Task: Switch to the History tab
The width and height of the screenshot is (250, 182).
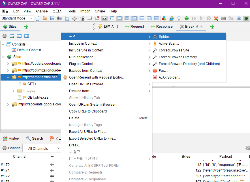Action: coord(12,138)
